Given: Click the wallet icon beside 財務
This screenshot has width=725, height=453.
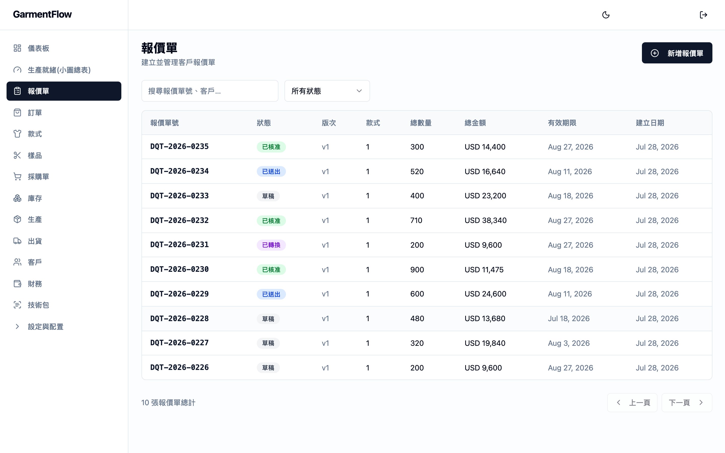Looking at the screenshot, I should click(x=17, y=284).
